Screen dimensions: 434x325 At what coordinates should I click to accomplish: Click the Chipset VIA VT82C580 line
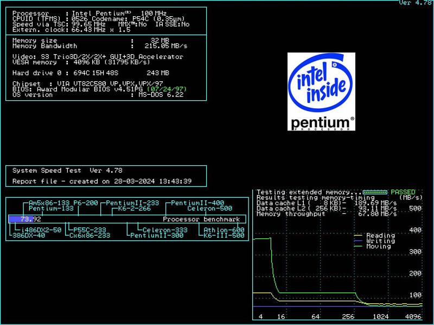coord(88,83)
